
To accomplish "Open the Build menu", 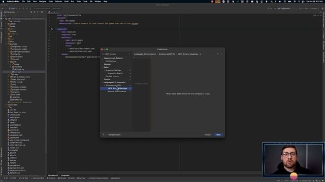I will (67, 2).
